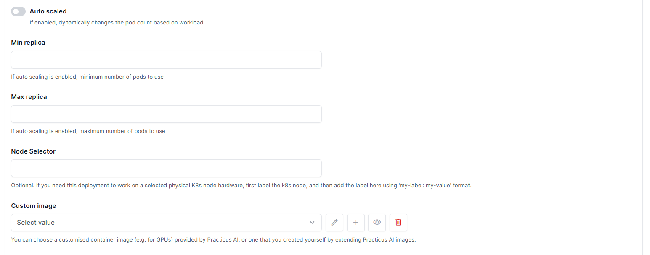
Task: Click into the Node Selector text field
Action: click(x=166, y=168)
